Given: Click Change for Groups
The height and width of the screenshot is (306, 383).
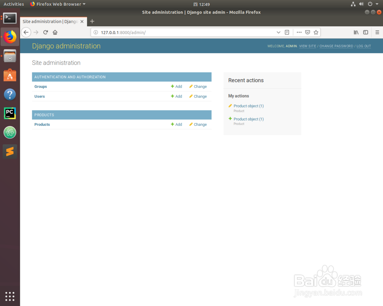Looking at the screenshot, I should (198, 86).
